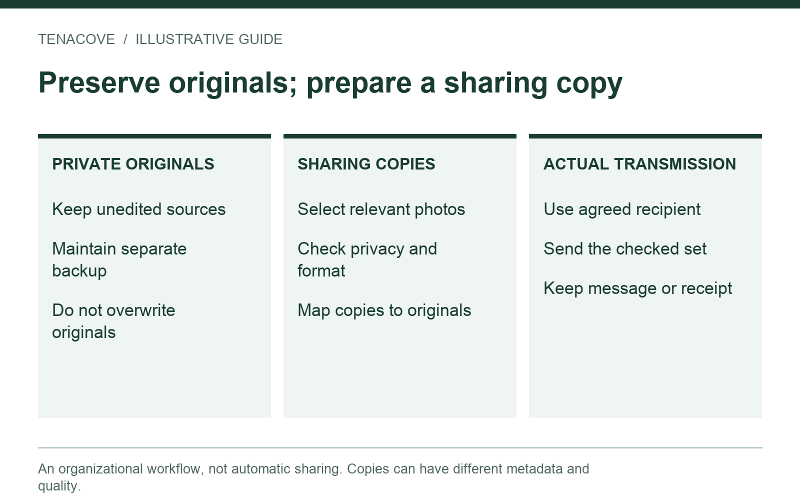Select 'Keep unedited sources' line

(139, 209)
